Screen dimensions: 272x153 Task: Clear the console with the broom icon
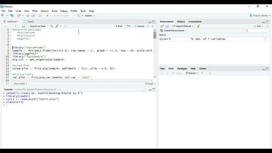click(x=144, y=90)
